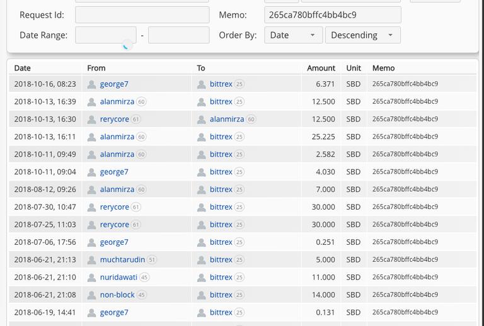The width and height of the screenshot is (484, 326).
Task: Sort by the Date column header
Action: 22,68
